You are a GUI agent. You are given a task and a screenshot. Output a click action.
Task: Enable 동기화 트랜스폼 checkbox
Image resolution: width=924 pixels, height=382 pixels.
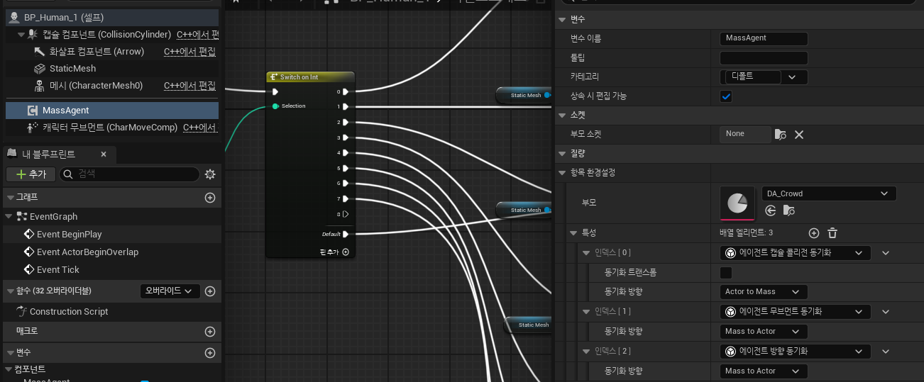pos(726,273)
